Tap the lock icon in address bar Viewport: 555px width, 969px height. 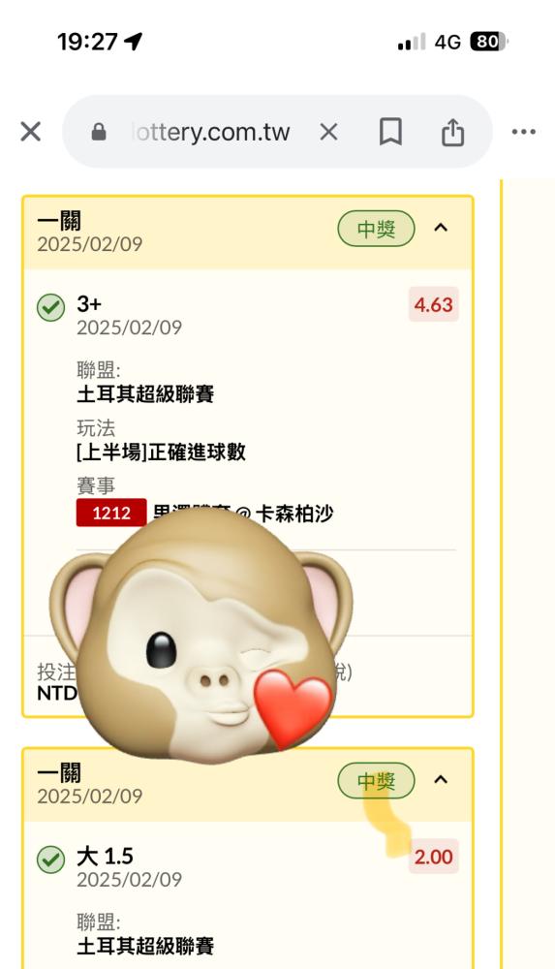[99, 132]
